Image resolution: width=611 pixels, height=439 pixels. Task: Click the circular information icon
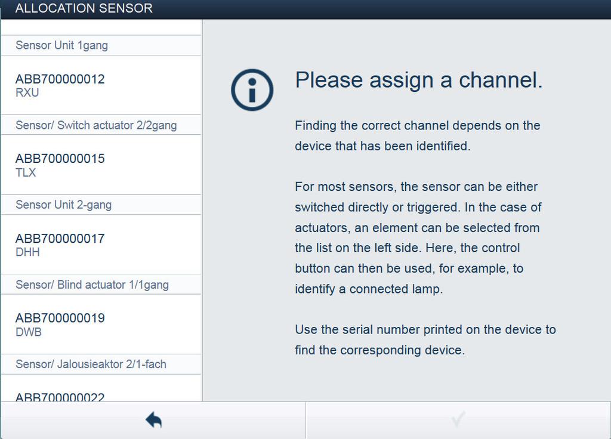click(252, 90)
